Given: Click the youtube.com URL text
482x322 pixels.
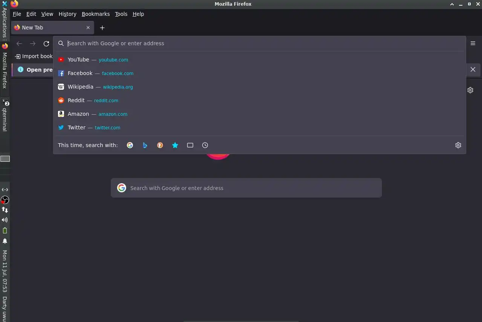Looking at the screenshot, I should (x=113, y=60).
